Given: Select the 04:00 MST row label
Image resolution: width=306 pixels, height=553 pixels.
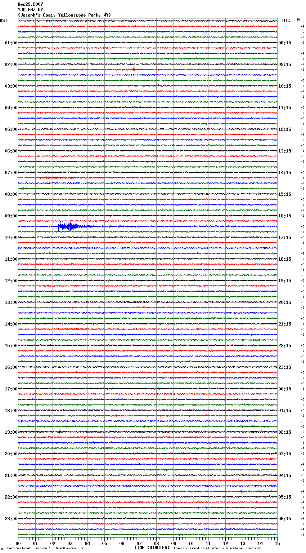Looking at the screenshot, I should [11, 108].
